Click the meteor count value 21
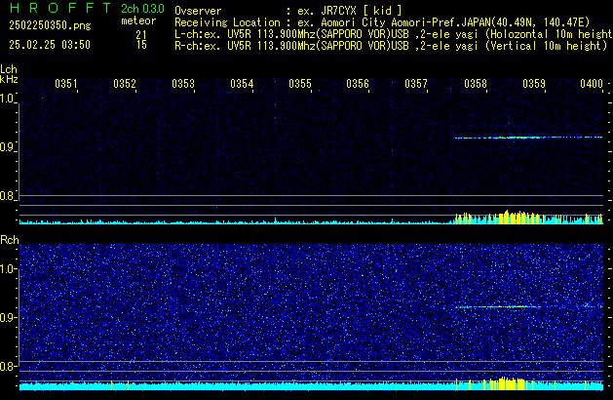Image resolution: width=613 pixels, height=400 pixels. (141, 34)
